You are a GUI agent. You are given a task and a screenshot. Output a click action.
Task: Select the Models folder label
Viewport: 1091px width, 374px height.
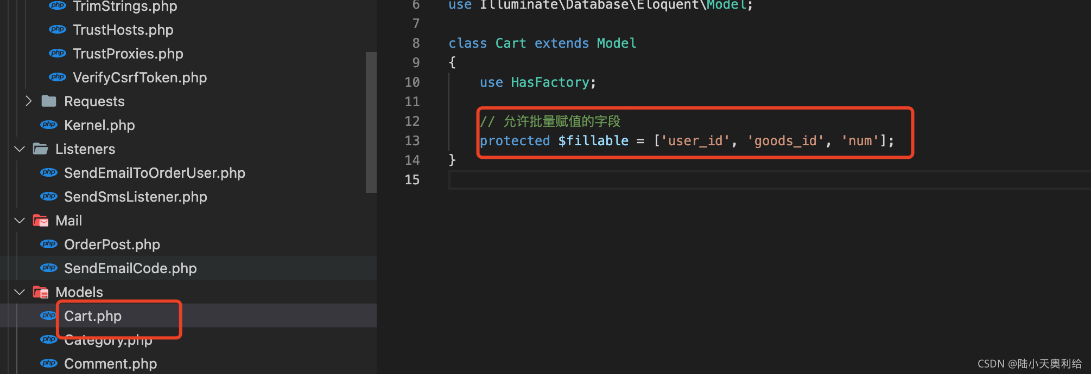click(x=79, y=292)
